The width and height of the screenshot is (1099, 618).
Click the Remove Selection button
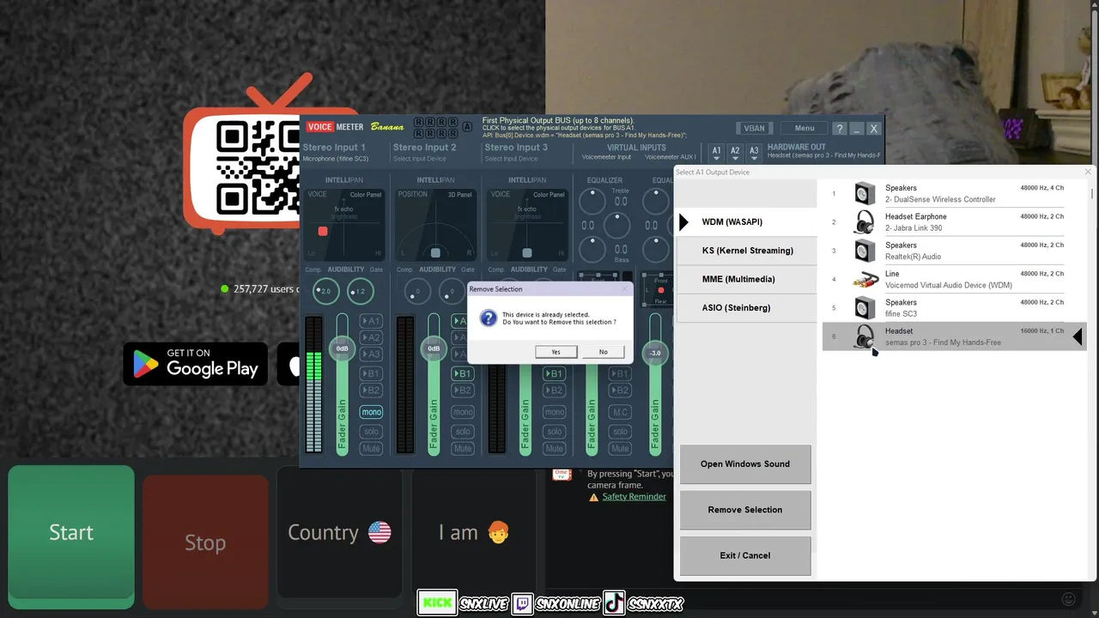tap(745, 510)
